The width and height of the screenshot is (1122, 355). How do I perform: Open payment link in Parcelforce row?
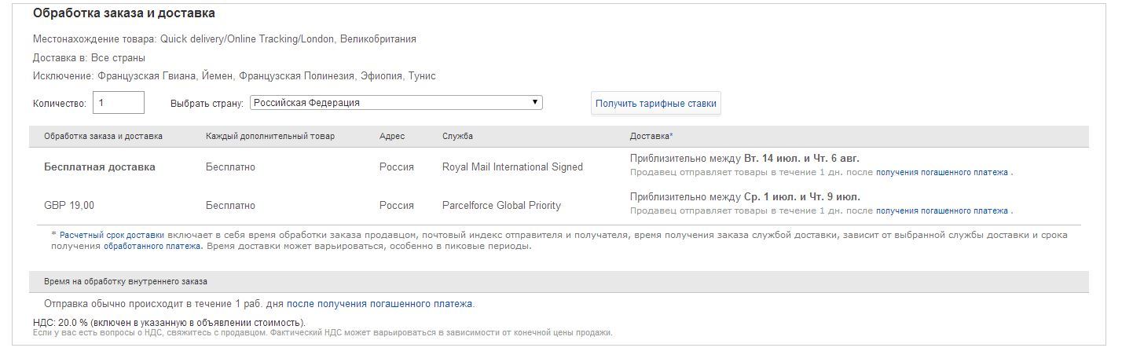pyautogui.click(x=941, y=211)
